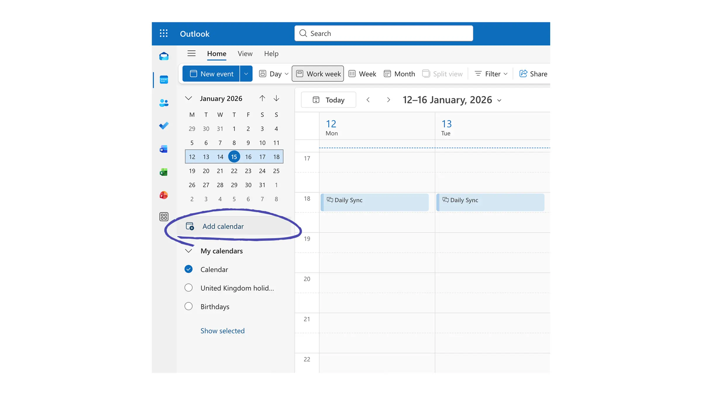The image size is (702, 395).
Task: Uncheck the Calendar checkbox
Action: pyautogui.click(x=189, y=269)
